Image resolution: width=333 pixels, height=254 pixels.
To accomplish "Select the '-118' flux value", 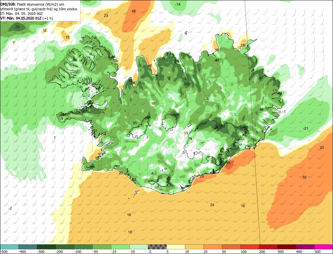I will 245,127.
